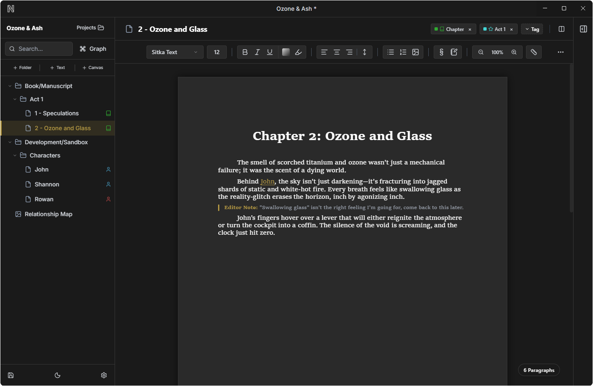Add a new Folder to the project
This screenshot has height=386, width=593.
tap(22, 67)
